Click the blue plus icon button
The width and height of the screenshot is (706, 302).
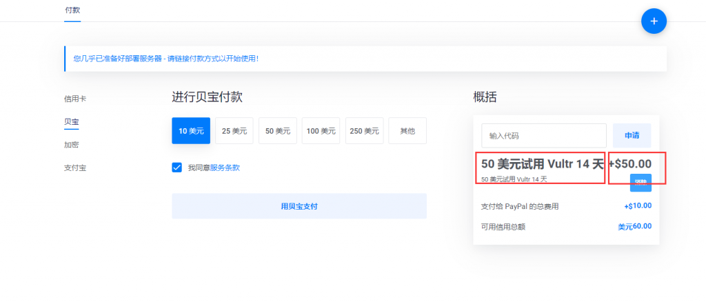click(654, 21)
